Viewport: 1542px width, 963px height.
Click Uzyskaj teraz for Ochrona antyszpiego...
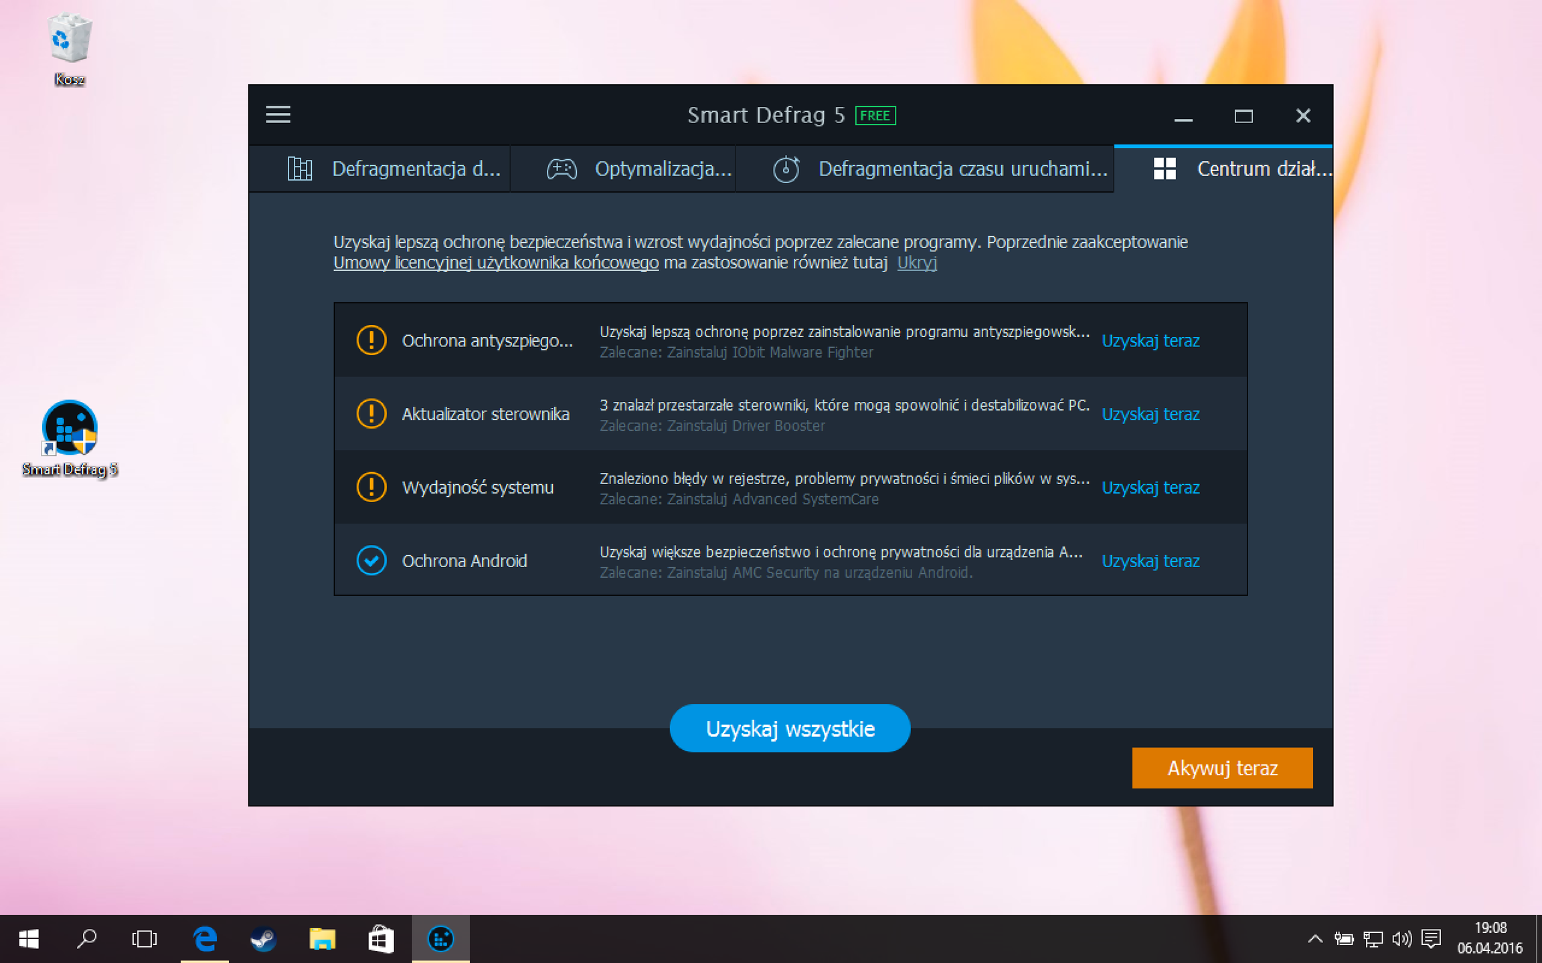[x=1150, y=340]
